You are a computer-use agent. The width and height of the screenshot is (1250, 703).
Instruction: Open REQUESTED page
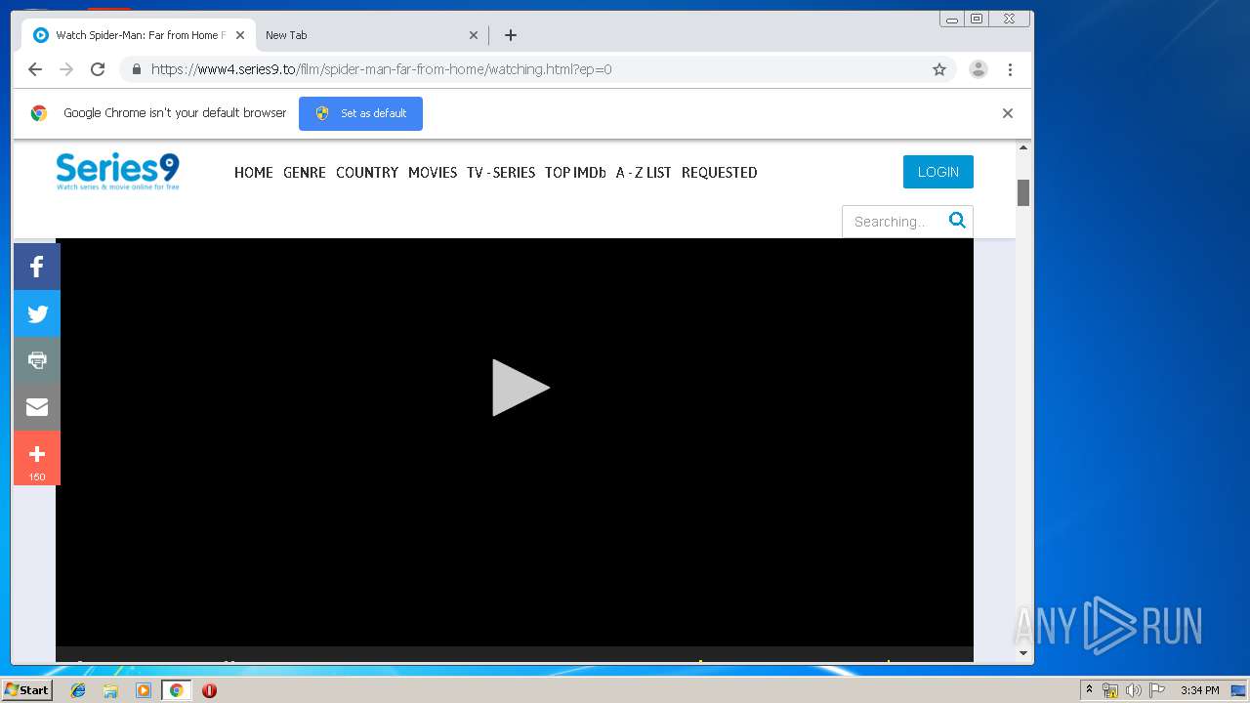[x=720, y=173]
